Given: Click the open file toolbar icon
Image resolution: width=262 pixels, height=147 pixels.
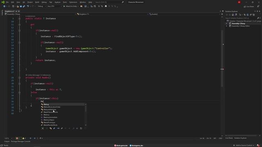Looking at the screenshot, I should click(x=18, y=7).
